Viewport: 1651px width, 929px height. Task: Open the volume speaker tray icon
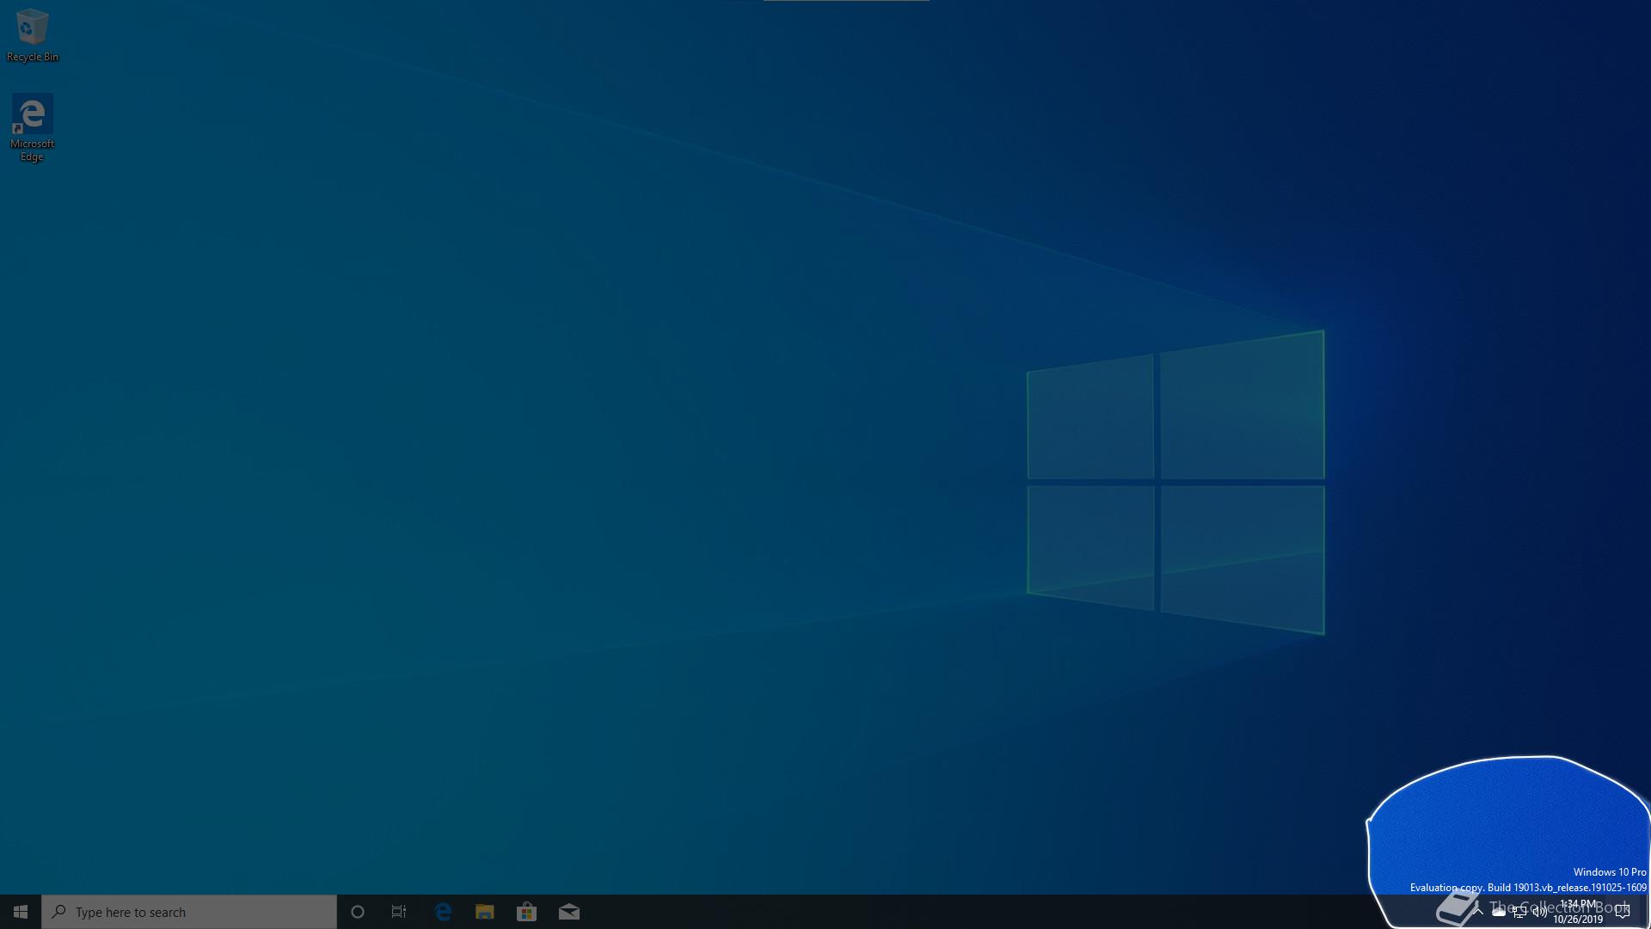click(x=1539, y=912)
